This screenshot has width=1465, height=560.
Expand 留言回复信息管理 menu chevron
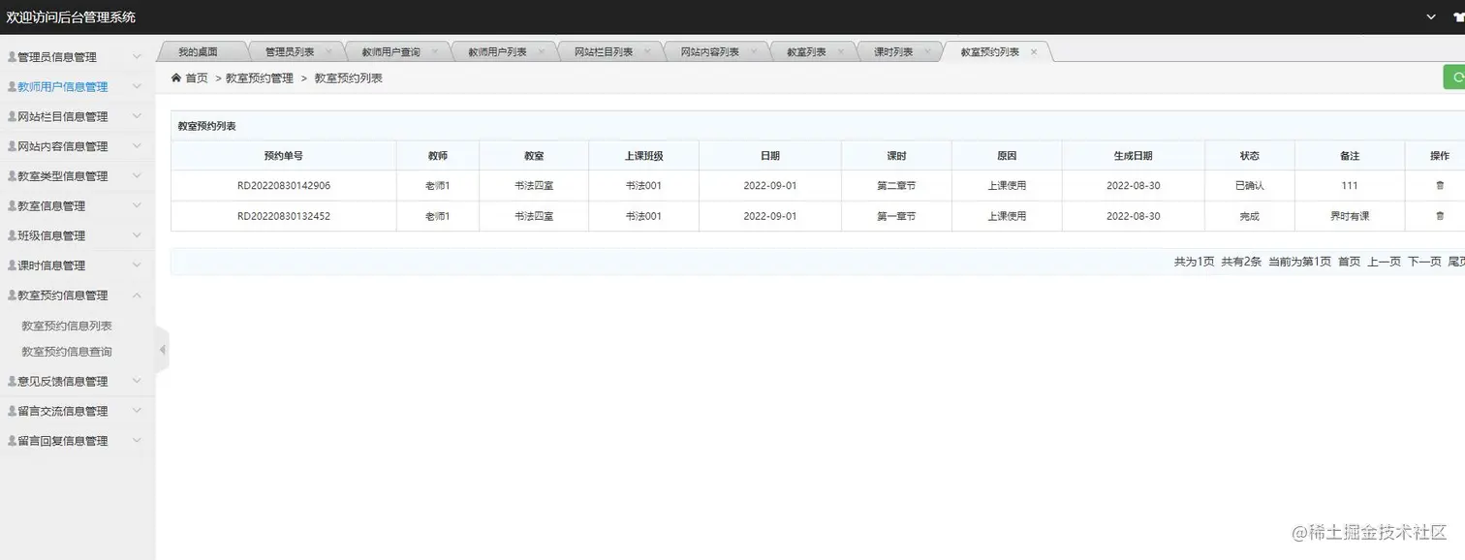click(x=137, y=441)
